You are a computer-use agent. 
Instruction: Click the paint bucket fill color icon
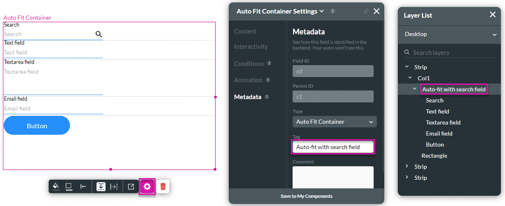point(56,186)
